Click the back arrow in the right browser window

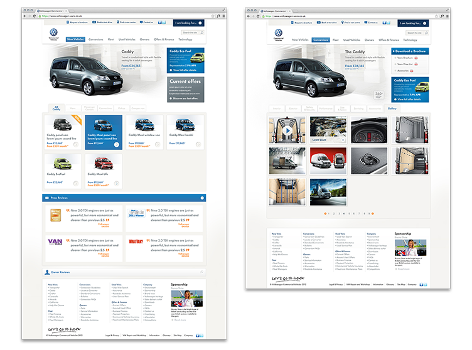[x=249, y=16]
